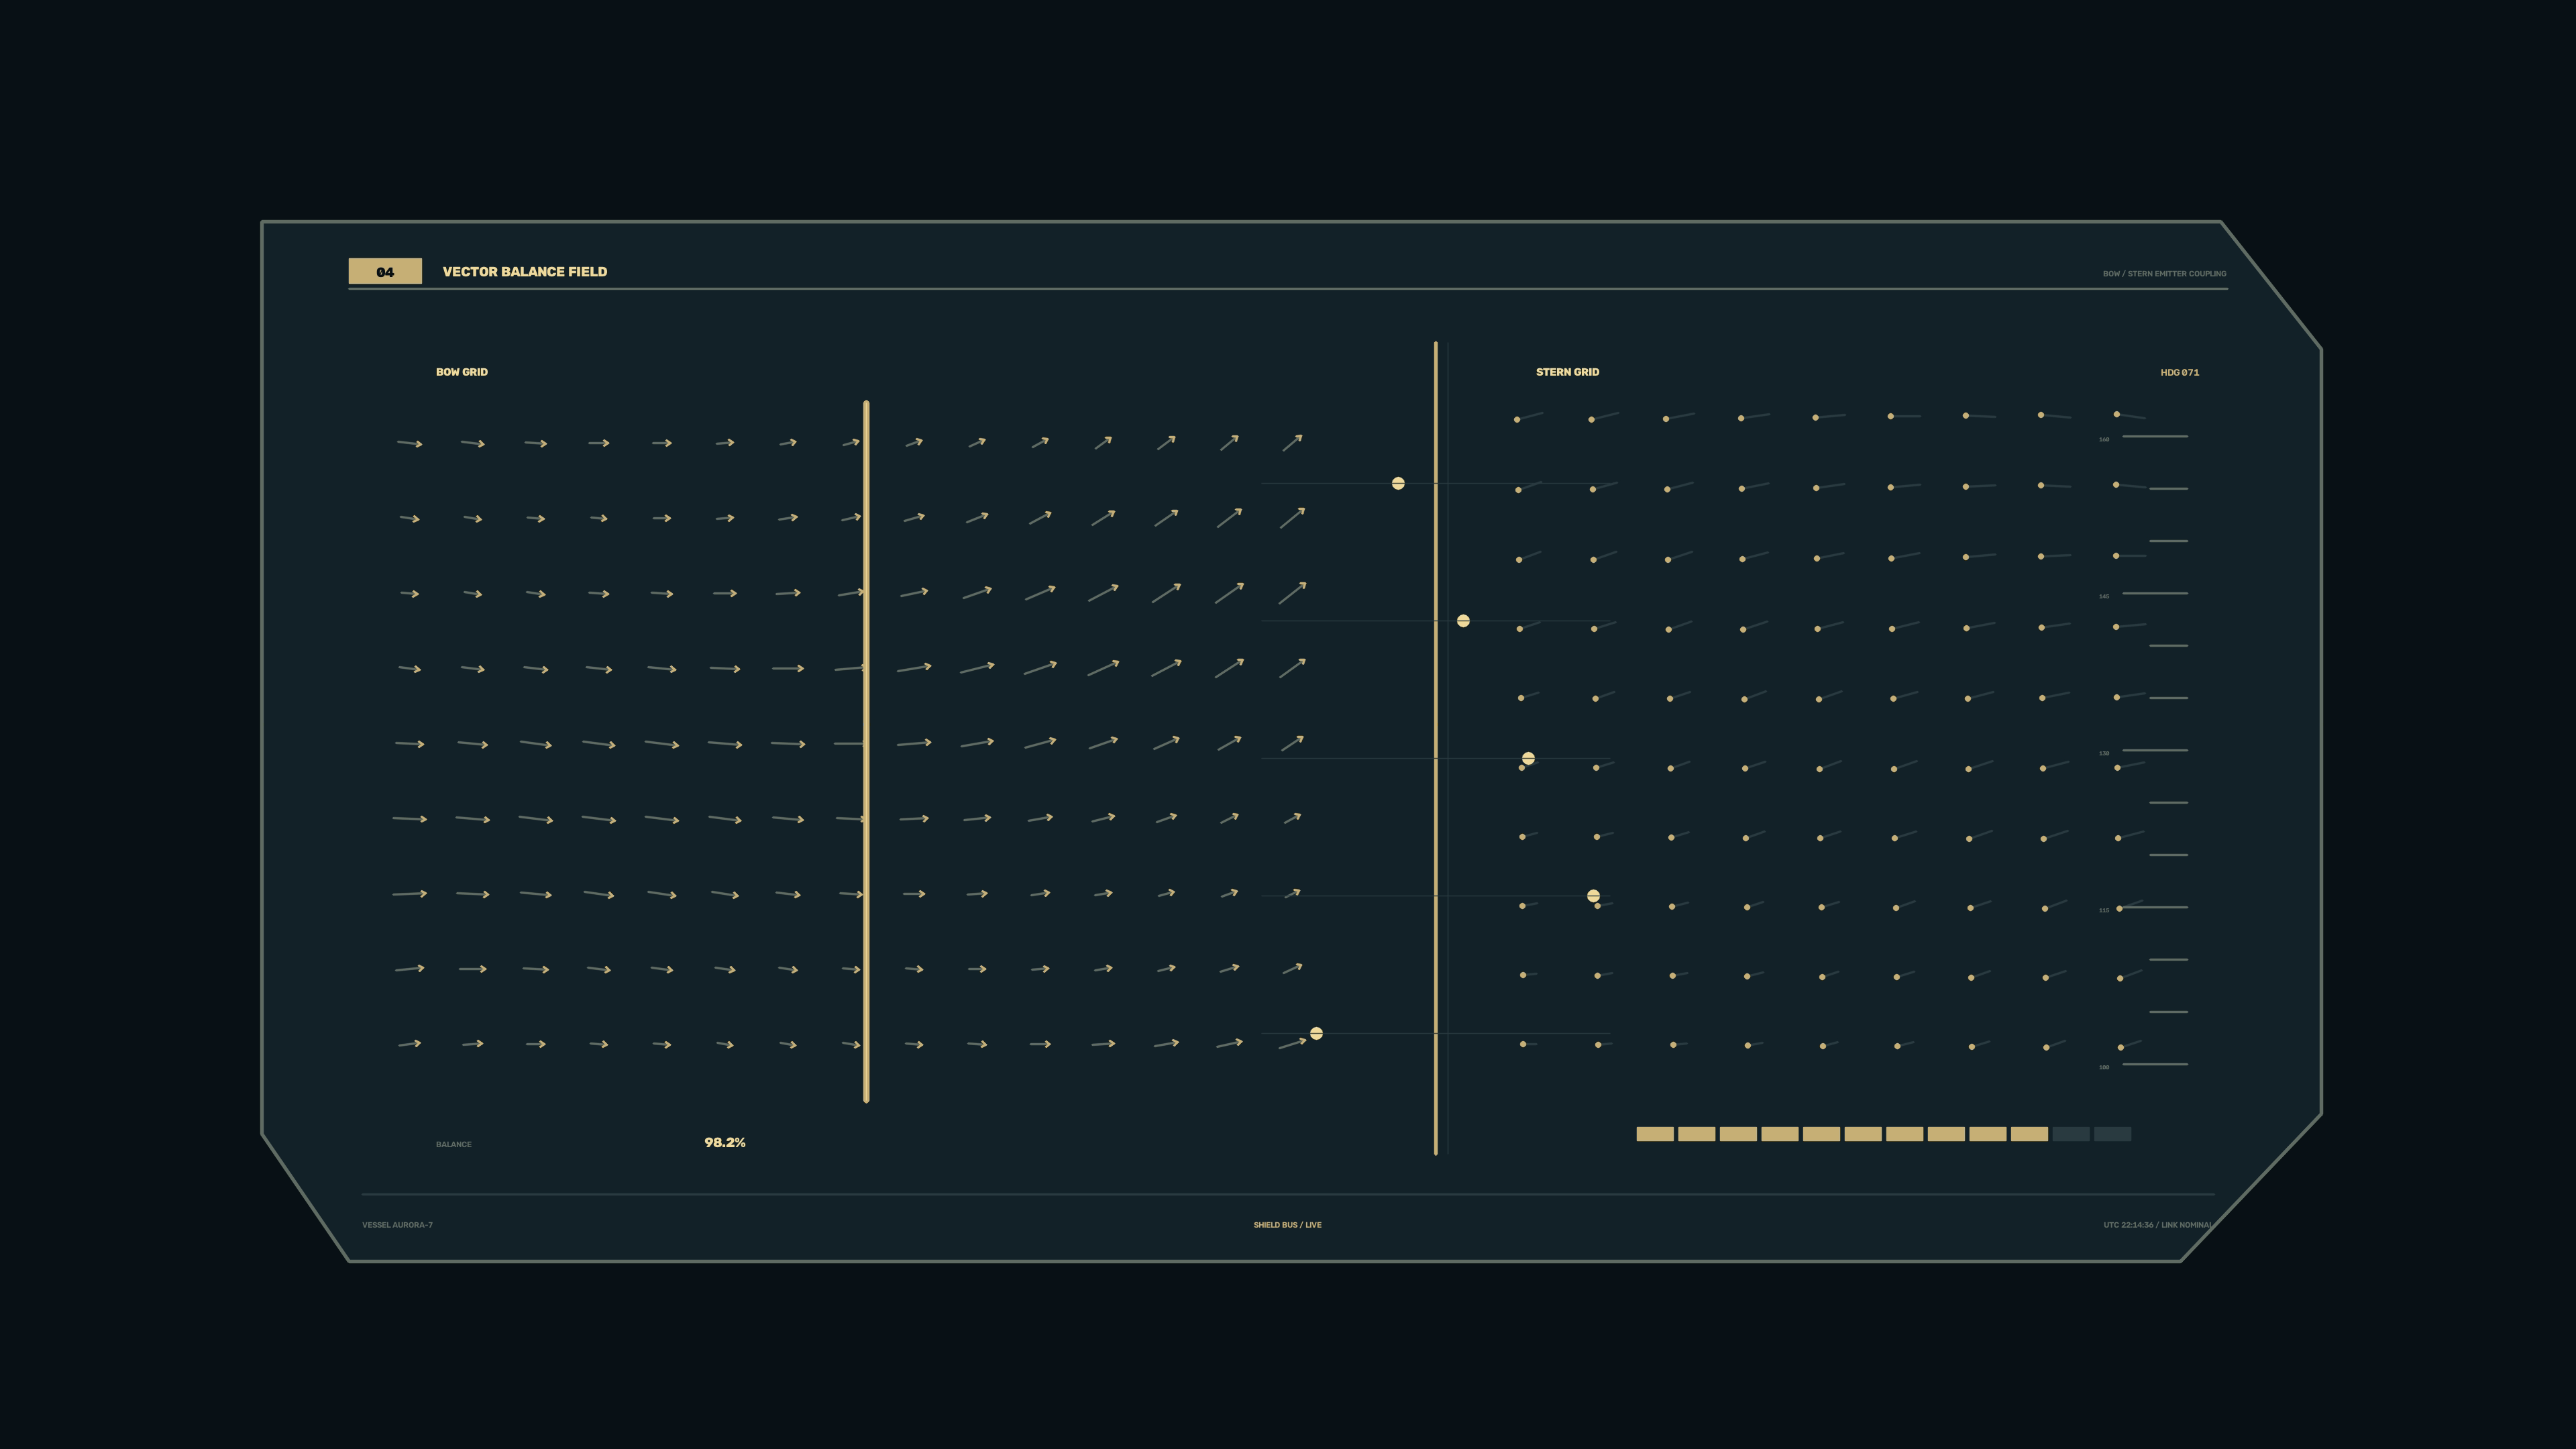Click the tall vertical bar in Bow Grid

pos(866,751)
